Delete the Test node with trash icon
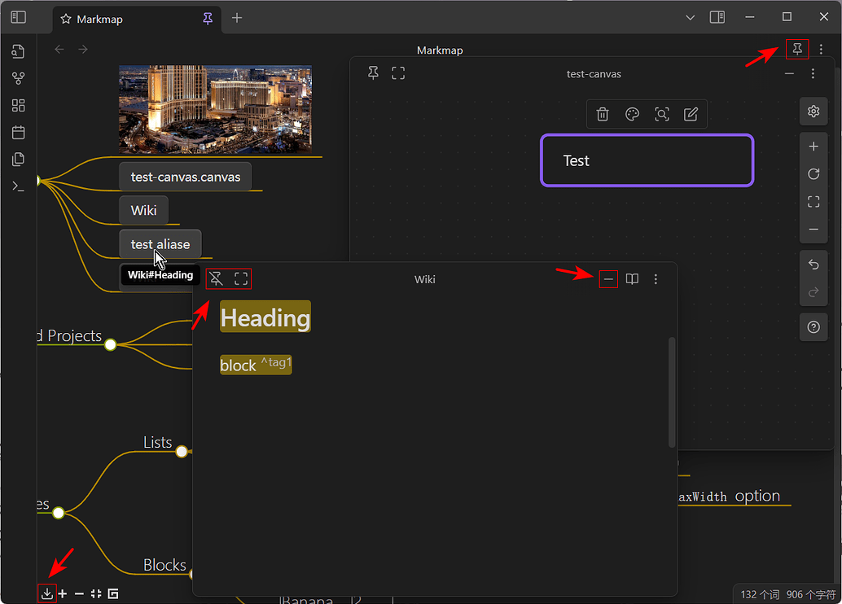Screen dimensions: 842x604 [603, 114]
